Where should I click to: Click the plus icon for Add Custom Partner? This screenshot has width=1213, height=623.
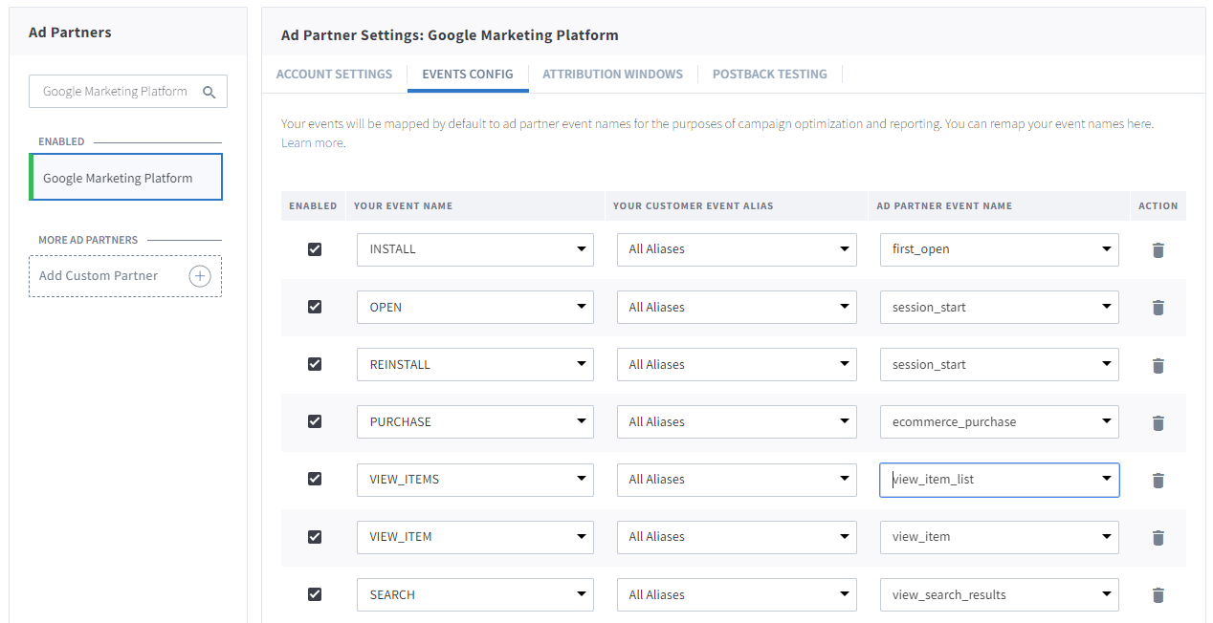199,276
